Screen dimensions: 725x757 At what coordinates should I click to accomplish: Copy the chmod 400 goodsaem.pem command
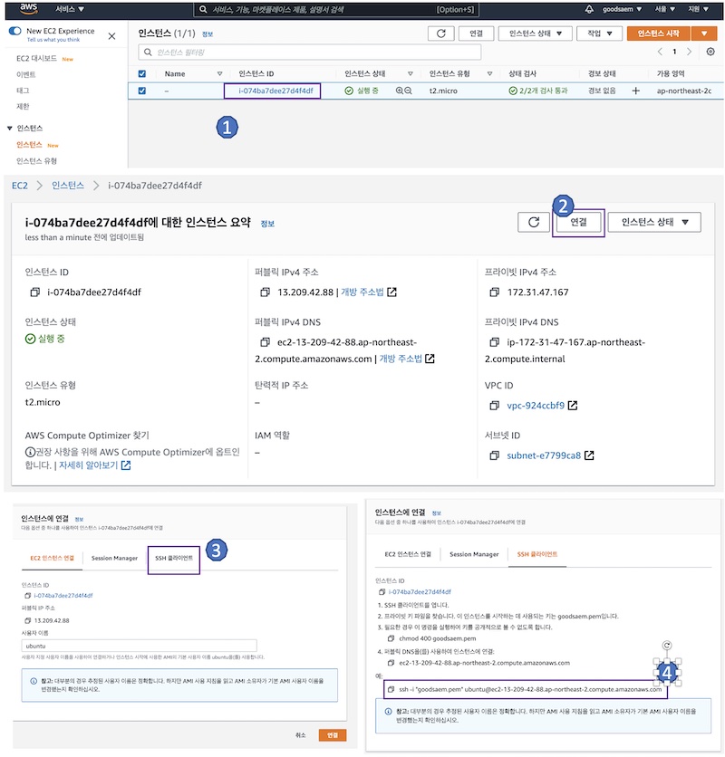[391, 638]
